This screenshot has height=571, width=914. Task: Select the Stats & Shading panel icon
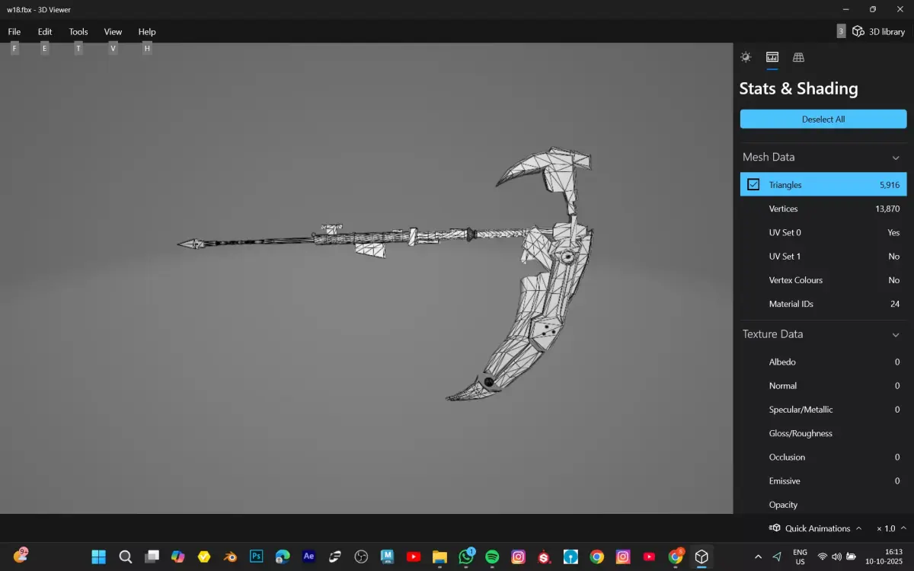pyautogui.click(x=772, y=57)
